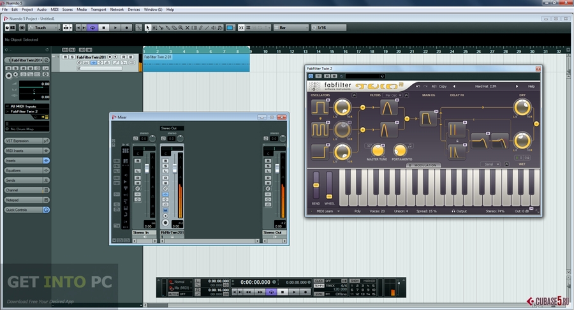
Task: Open the File menu
Action: [x=4, y=10]
